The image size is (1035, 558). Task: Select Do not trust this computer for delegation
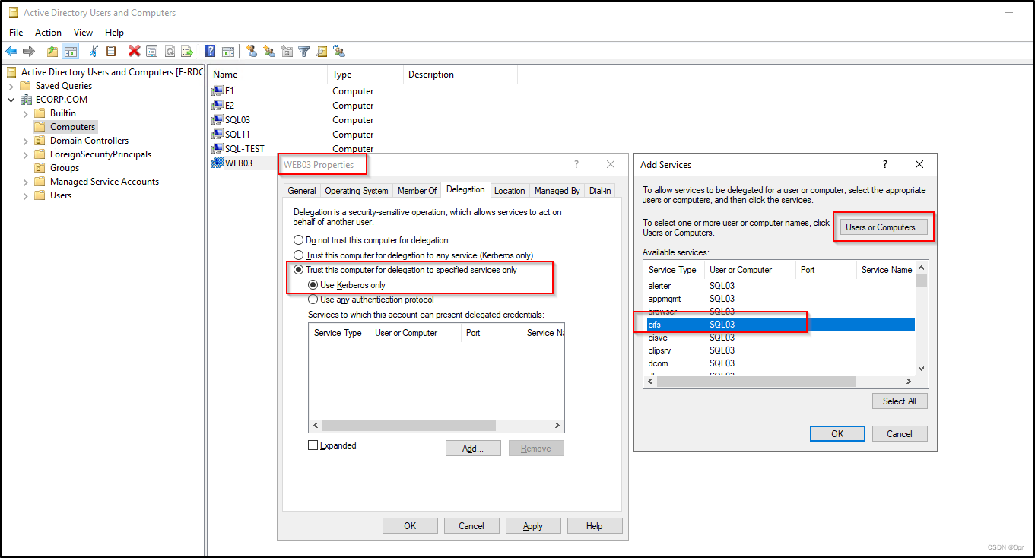click(299, 240)
